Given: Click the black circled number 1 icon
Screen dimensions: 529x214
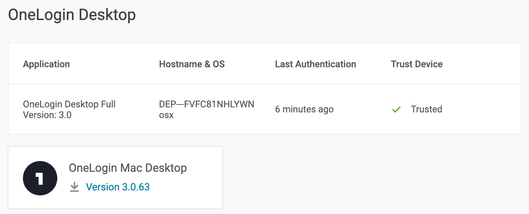Looking at the screenshot, I should point(40,178).
